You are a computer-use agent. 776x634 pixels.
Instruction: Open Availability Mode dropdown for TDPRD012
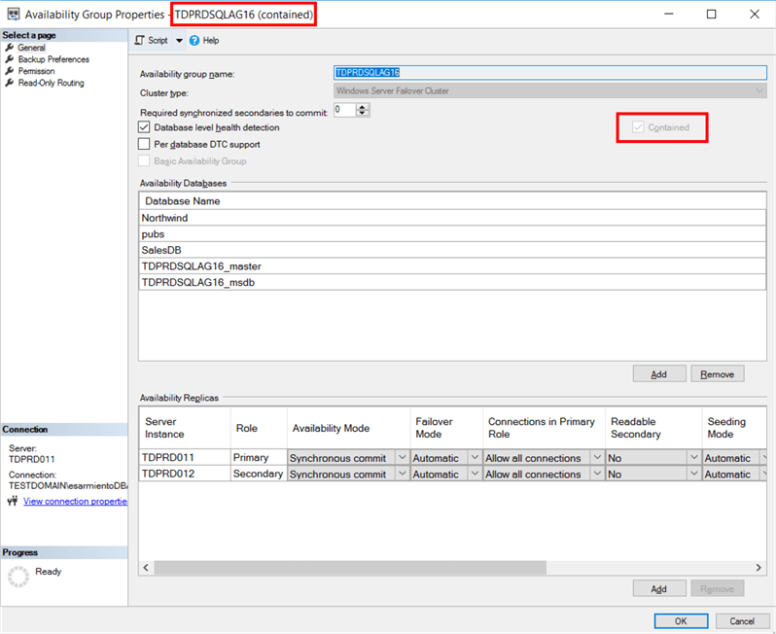pyautogui.click(x=402, y=474)
